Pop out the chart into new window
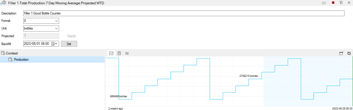Viewport: 353px width, 110px height. pyautogui.click(x=341, y=53)
